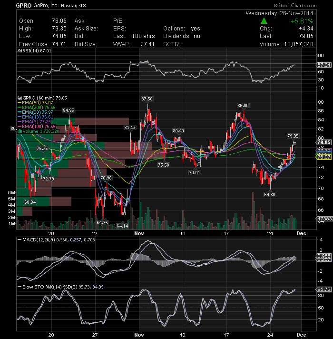This screenshot has height=339, width=333.
Task: Click the yellow 76.07 tag on right axis
Action: 324,157
